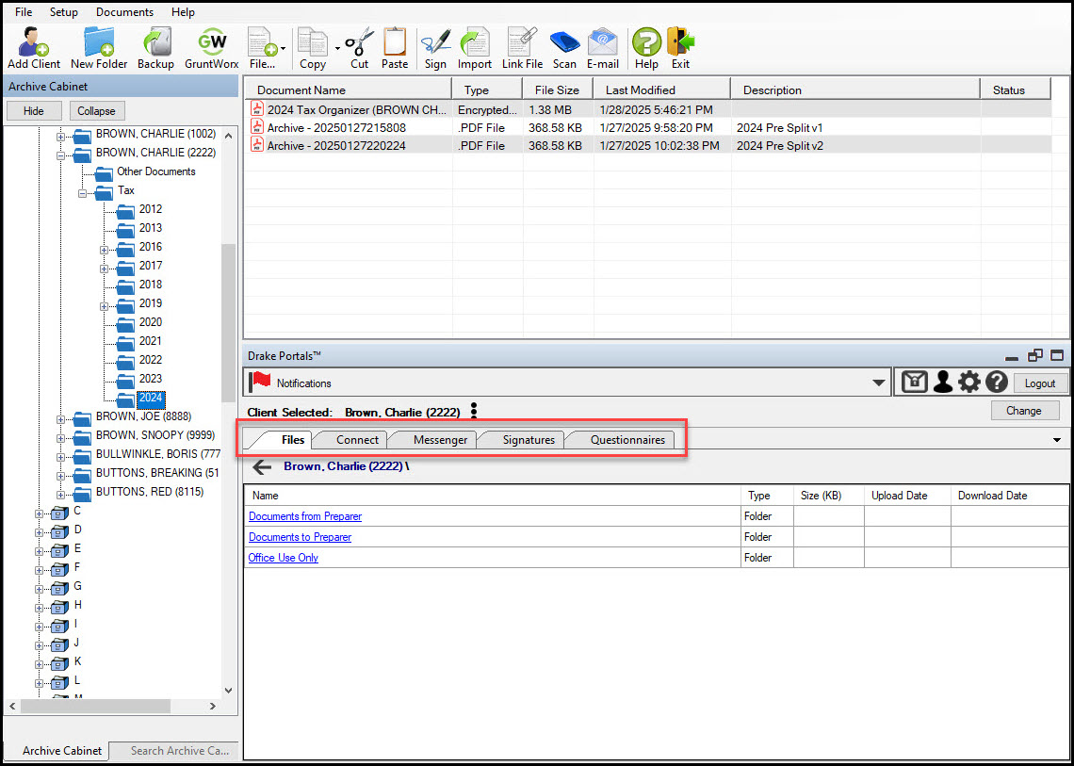The image size is (1074, 766).
Task: Click the Paste clipboard icon
Action: point(395,49)
